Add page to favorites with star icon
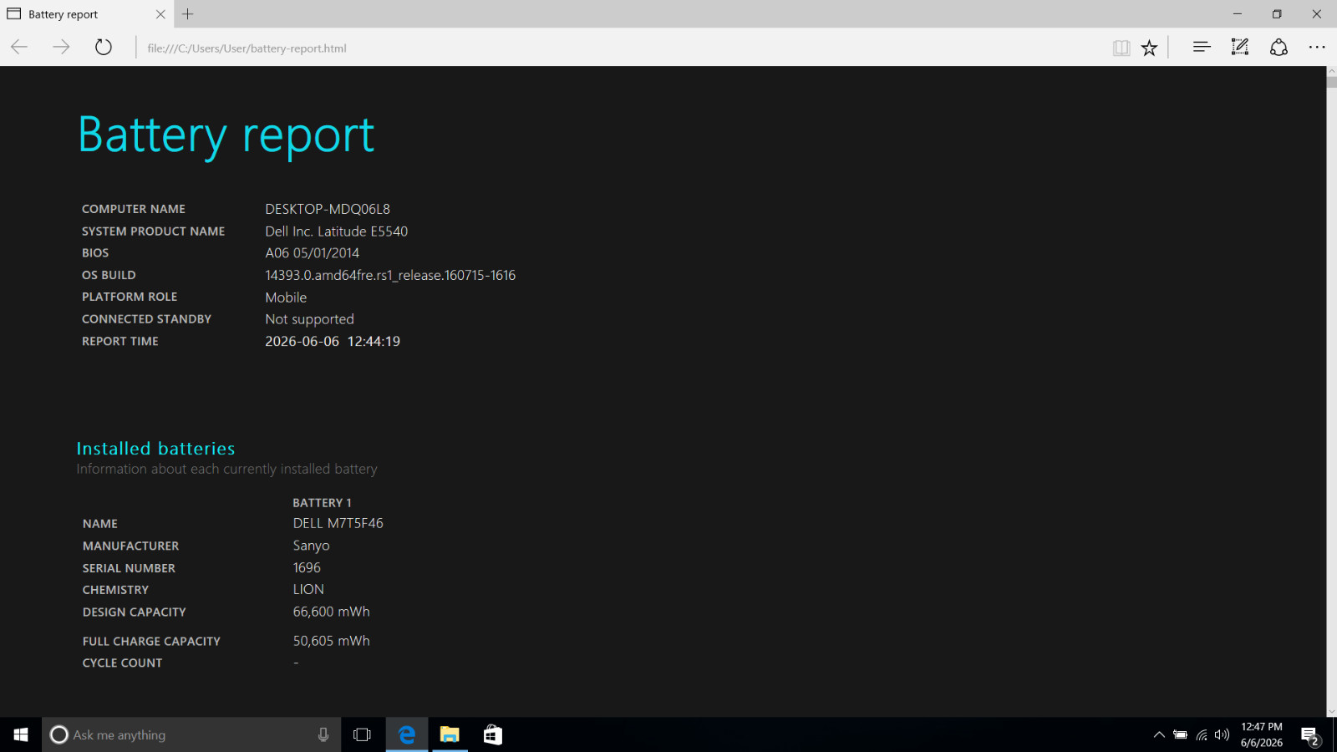This screenshot has height=752, width=1337. click(1150, 48)
